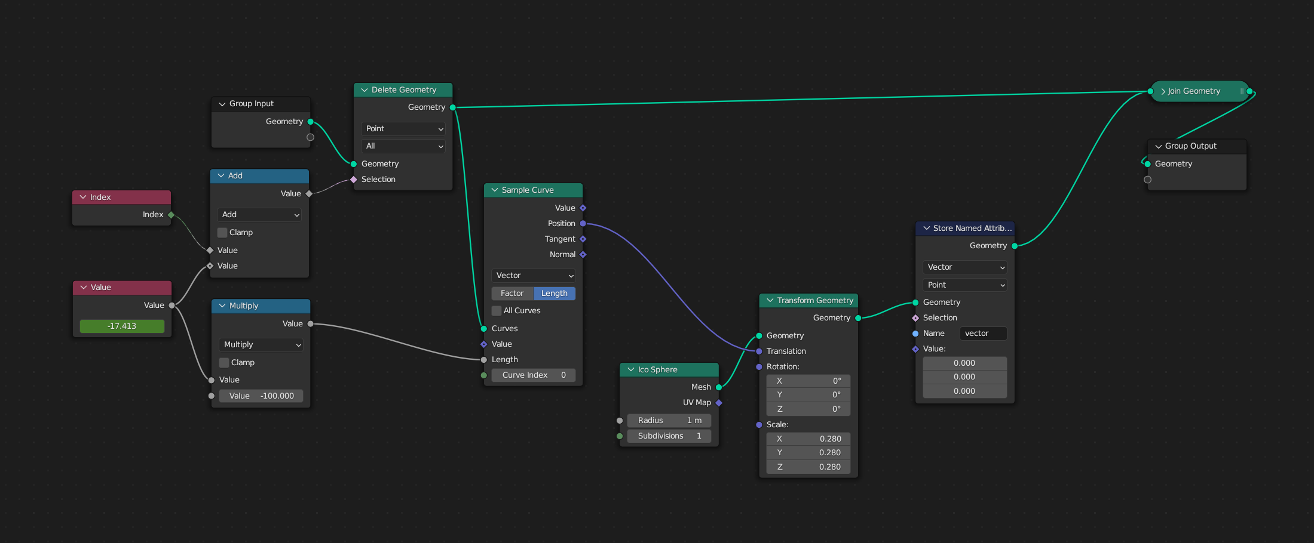Click the Index node output socket
The image size is (1314, 543).
(x=171, y=215)
